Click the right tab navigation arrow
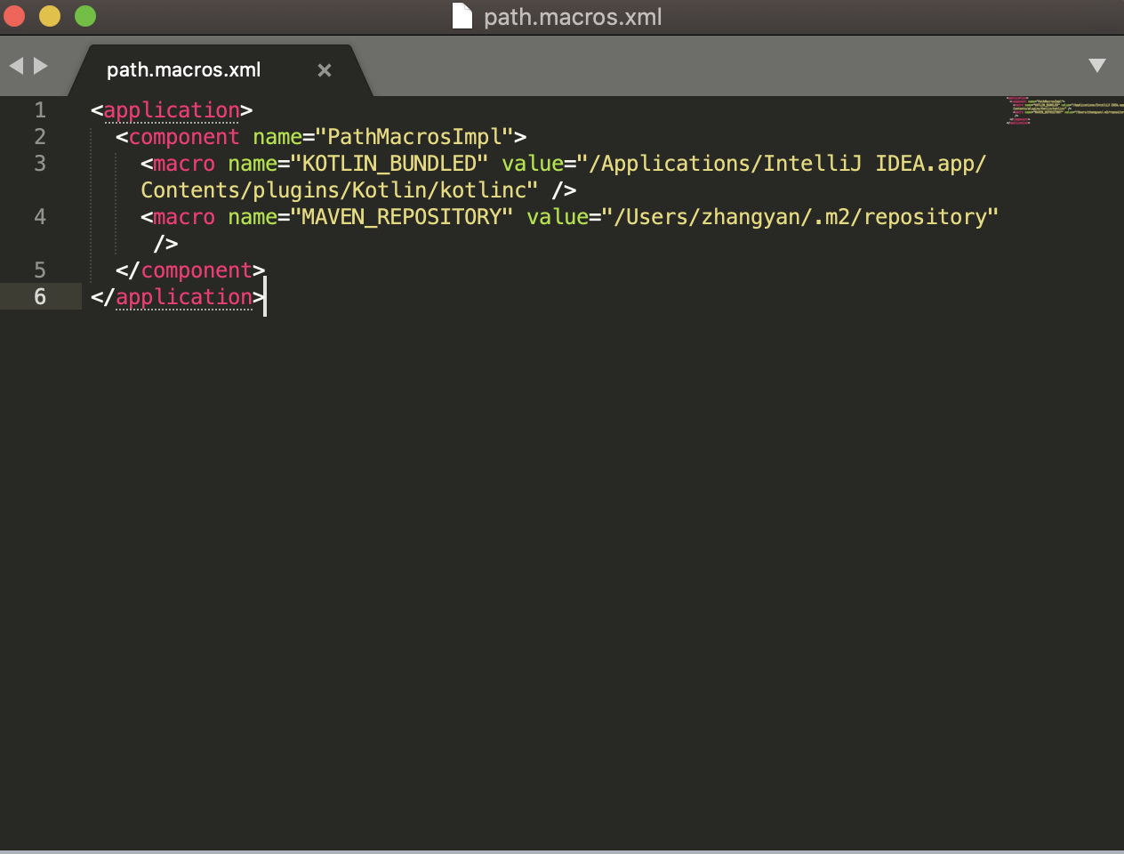Image resolution: width=1124 pixels, height=854 pixels. pyautogui.click(x=41, y=66)
